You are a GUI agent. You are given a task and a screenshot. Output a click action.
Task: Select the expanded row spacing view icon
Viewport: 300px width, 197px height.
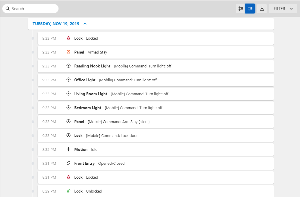point(250,9)
